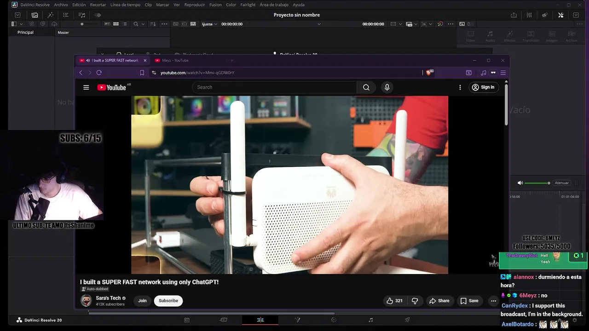Like the video with 321 likes

394,301
